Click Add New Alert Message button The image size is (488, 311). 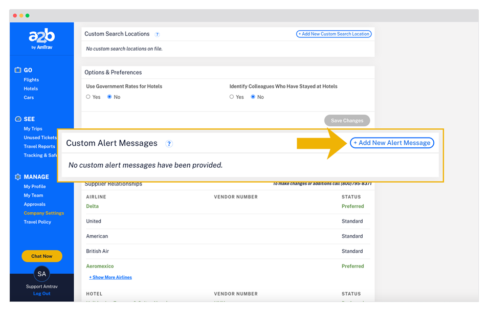[392, 143]
